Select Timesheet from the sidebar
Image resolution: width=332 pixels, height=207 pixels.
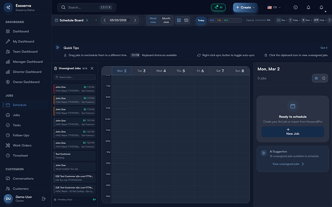click(x=21, y=156)
